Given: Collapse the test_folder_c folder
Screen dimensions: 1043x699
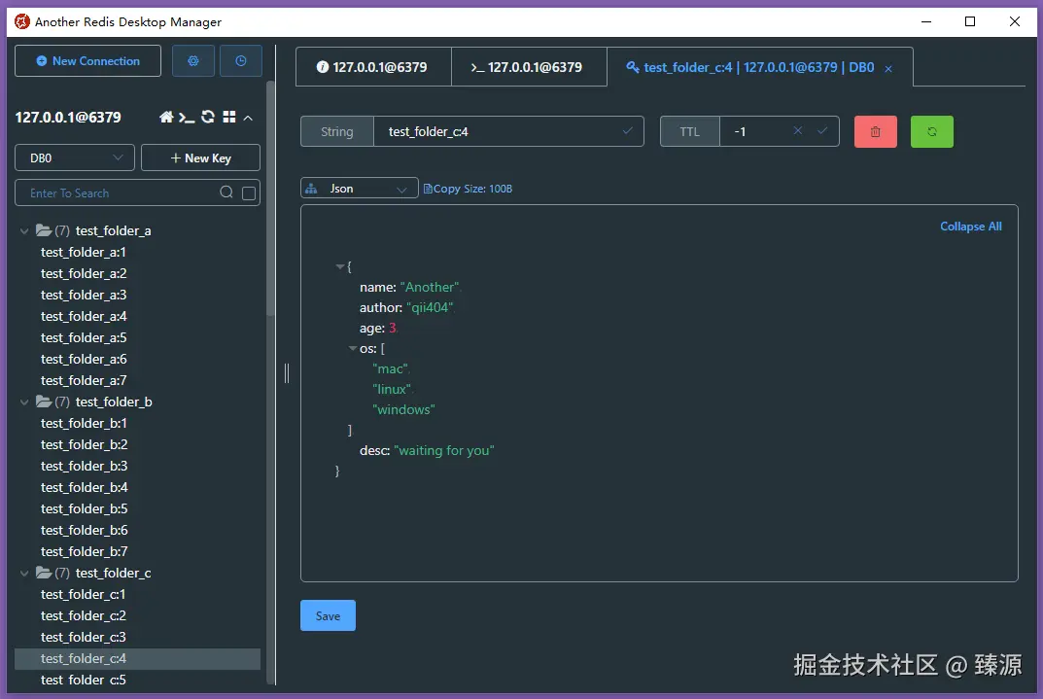Looking at the screenshot, I should (x=24, y=573).
